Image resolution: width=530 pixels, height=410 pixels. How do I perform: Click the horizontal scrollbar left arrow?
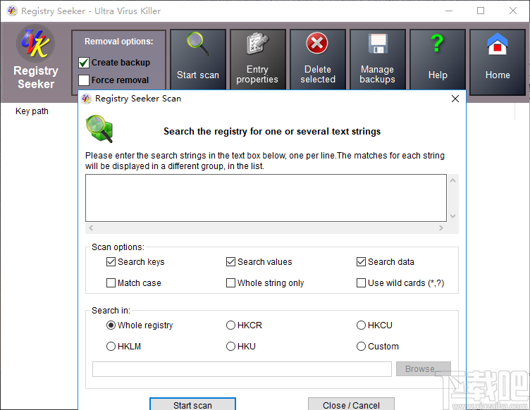pyautogui.click(x=91, y=228)
